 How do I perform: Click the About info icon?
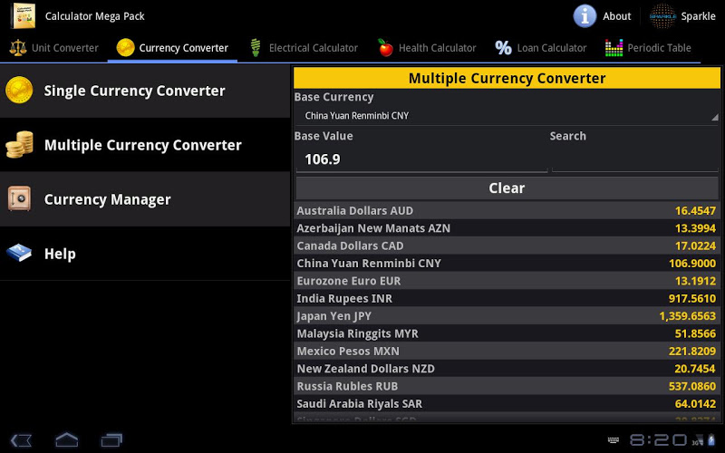pos(585,16)
